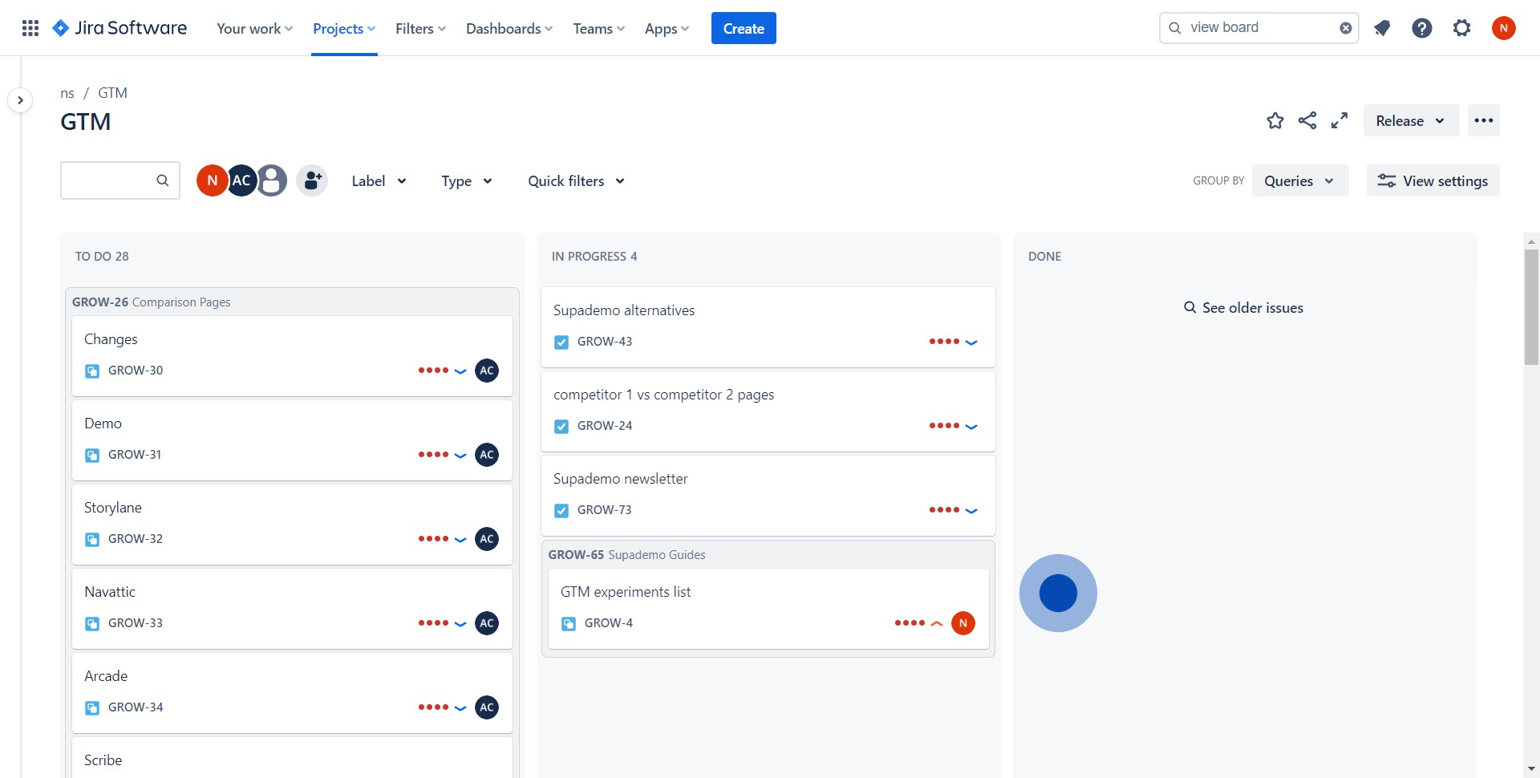Open the Dashboards menu
The height and width of the screenshot is (778, 1540).
[x=509, y=29]
